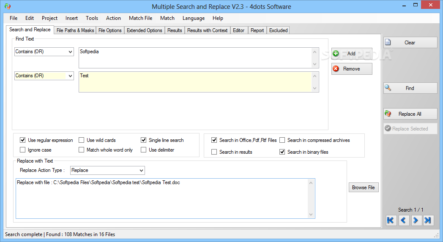Screen dimensions: 443x242
Task: Click the checkmark icon on Replace Selected
Action: click(x=388, y=128)
